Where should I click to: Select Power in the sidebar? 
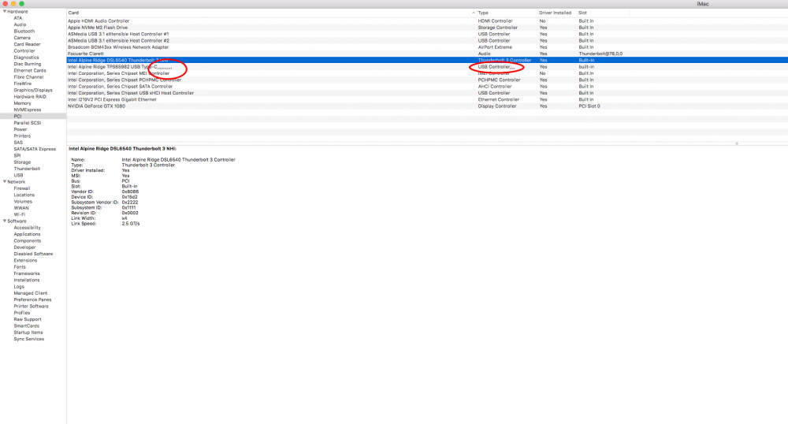(x=20, y=129)
